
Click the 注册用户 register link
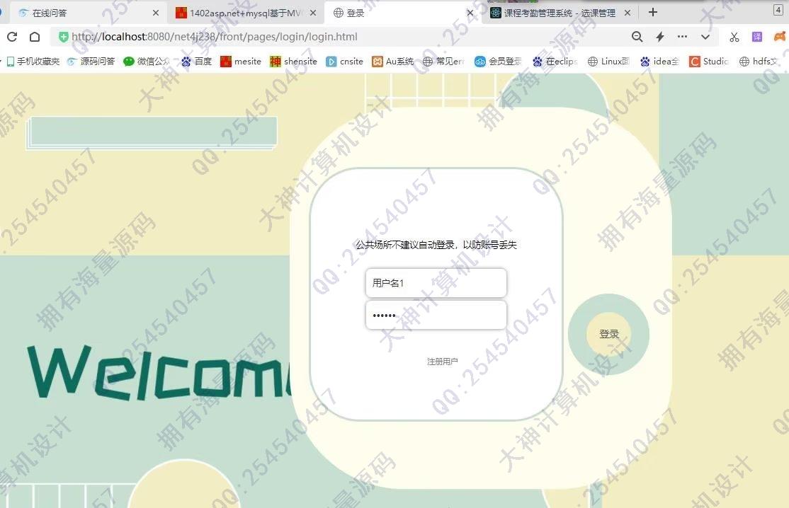point(442,362)
